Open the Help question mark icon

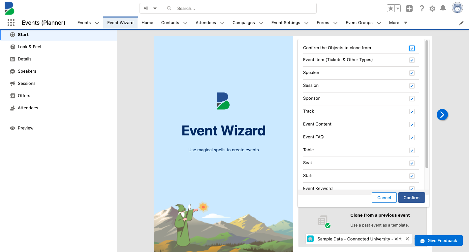pos(422,9)
